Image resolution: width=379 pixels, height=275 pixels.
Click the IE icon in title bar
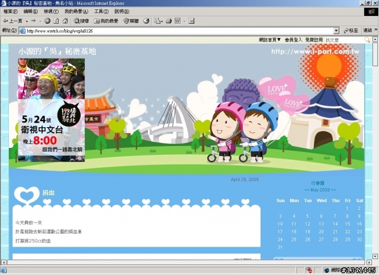point(4,3)
